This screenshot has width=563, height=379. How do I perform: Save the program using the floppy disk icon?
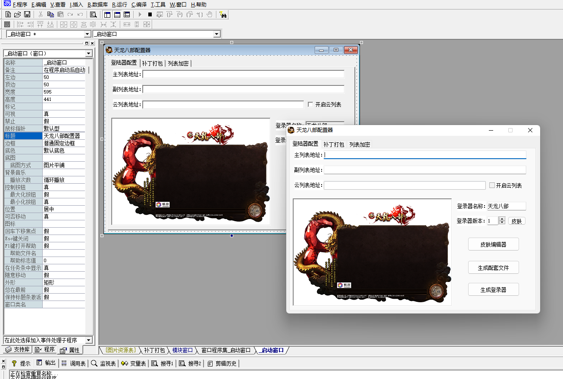point(27,15)
